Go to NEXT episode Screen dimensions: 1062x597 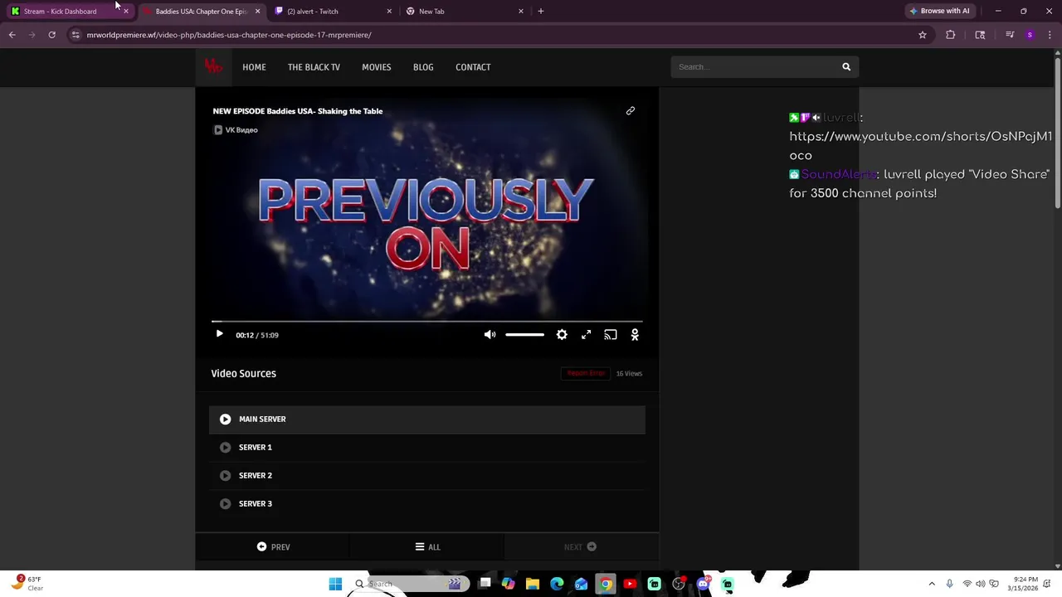click(581, 546)
